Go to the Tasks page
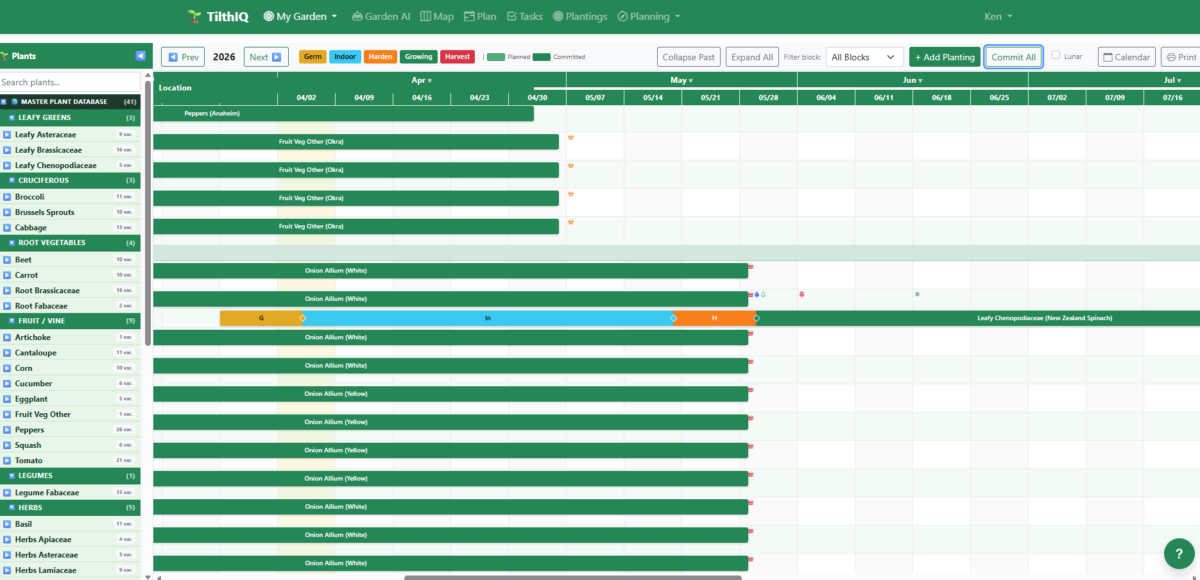 coord(524,16)
